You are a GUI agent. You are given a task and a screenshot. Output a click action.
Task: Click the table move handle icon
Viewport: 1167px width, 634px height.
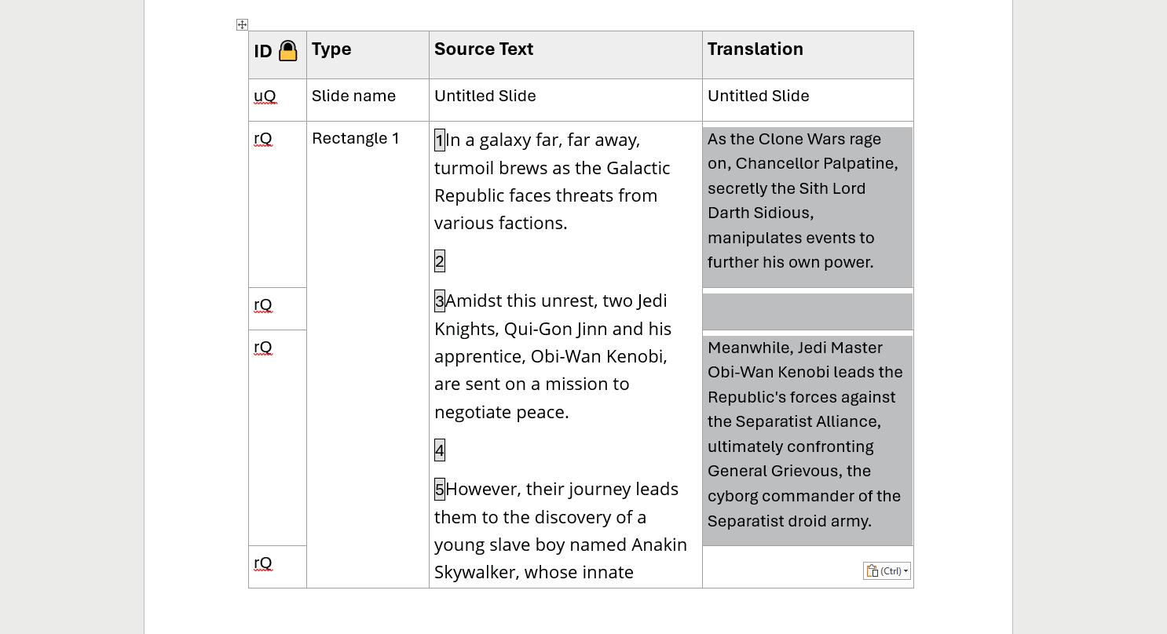(242, 25)
